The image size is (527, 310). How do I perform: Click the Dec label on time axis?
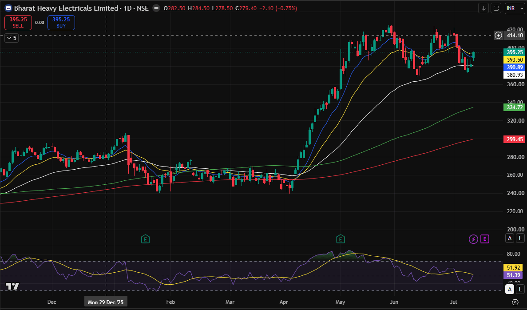(x=52, y=302)
